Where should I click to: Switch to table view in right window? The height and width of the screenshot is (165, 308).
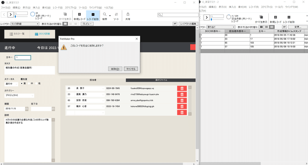[x=272, y=27]
